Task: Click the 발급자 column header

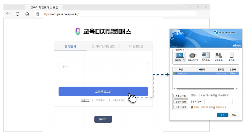Action: [233, 69]
